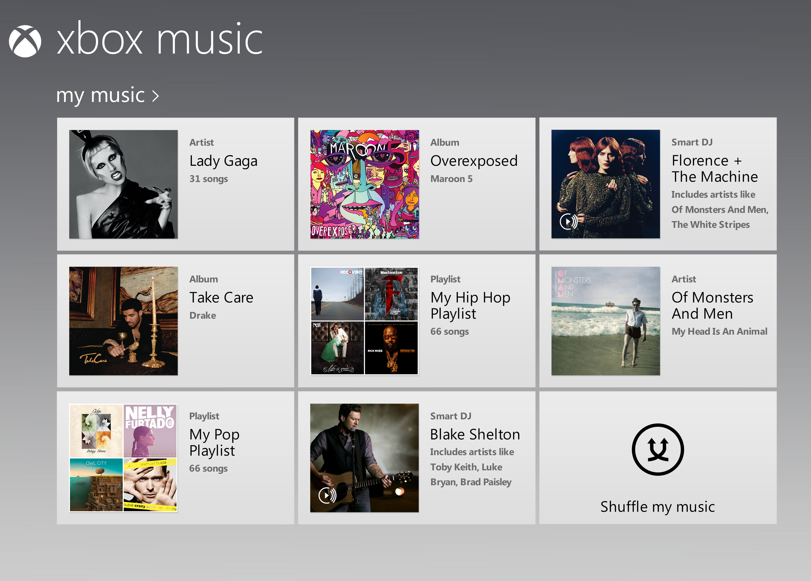Click Blake Shelton title text

(475, 434)
